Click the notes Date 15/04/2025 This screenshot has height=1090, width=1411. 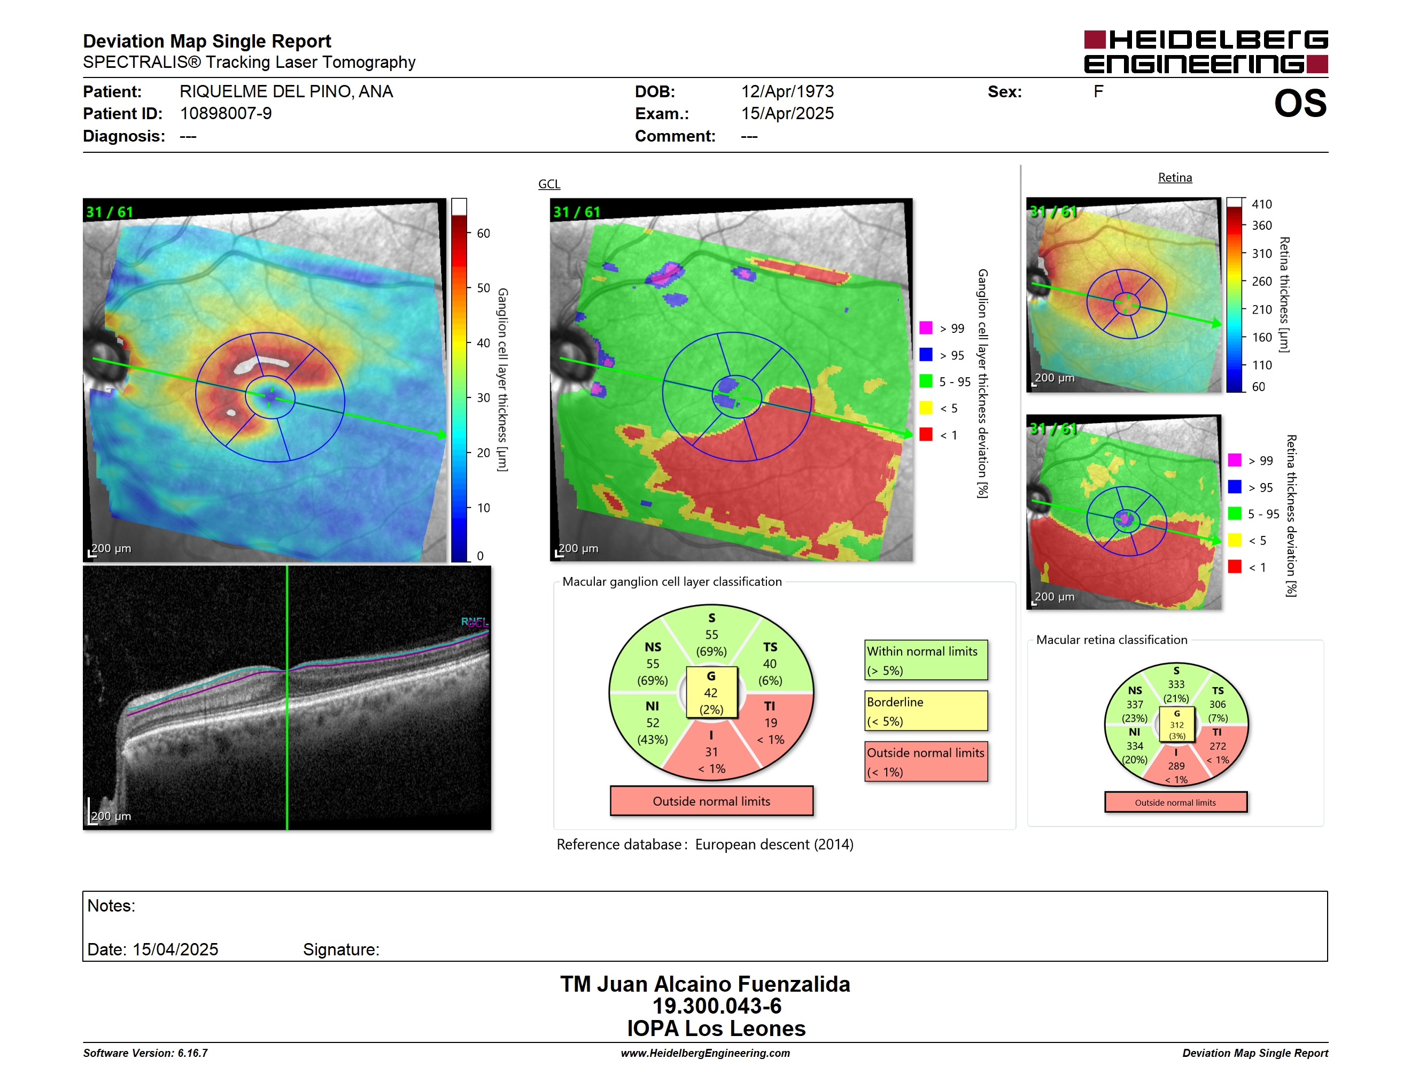pos(152,949)
